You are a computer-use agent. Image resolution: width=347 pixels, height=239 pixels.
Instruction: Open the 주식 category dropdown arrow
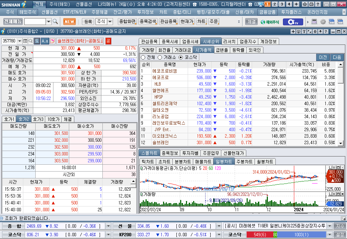point(110,22)
